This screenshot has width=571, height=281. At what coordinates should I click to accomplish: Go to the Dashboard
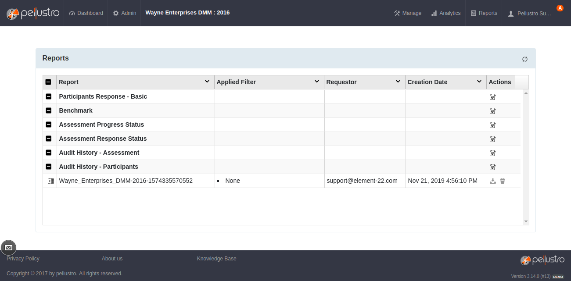coord(86,13)
